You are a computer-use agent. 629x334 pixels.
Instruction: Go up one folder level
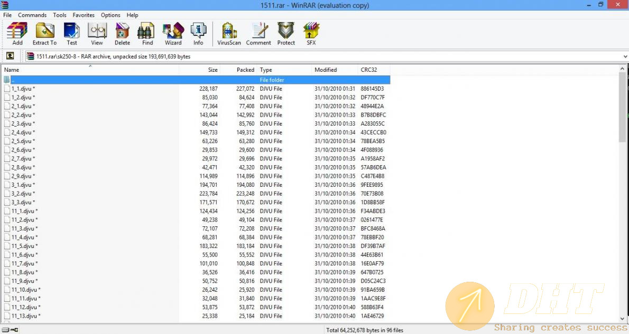point(10,56)
